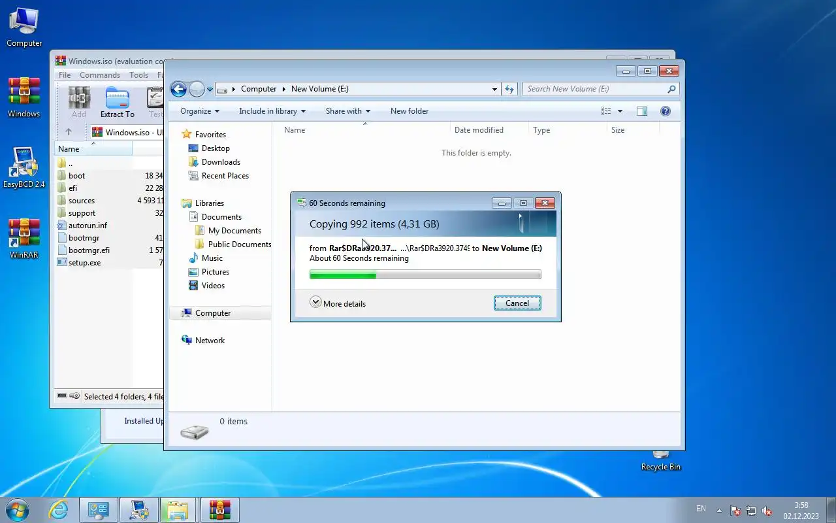Click the Explorer Back button
The width and height of the screenshot is (836, 523).
pyautogui.click(x=178, y=89)
